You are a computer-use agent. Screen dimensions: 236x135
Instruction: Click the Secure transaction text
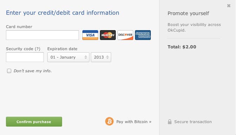(193, 122)
